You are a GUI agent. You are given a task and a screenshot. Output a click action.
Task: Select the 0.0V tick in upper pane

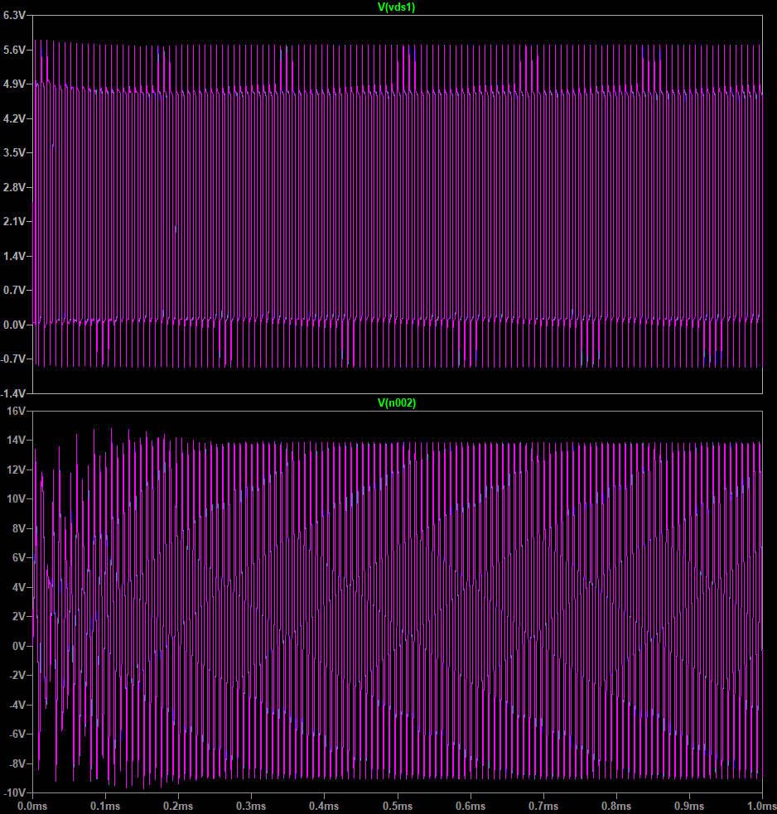click(14, 325)
